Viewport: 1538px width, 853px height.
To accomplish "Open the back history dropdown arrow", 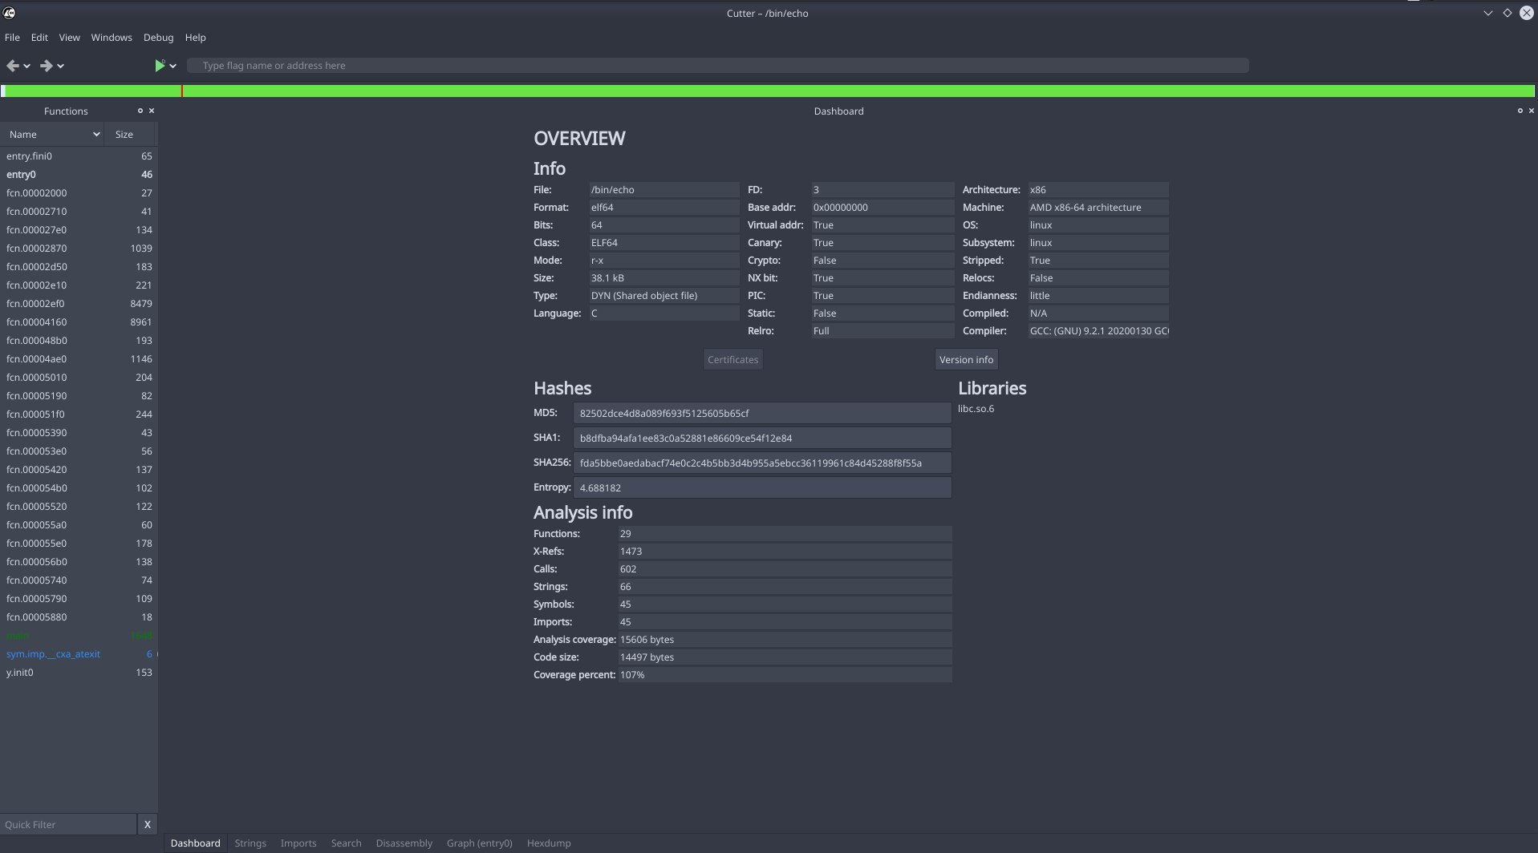I will coord(27,66).
